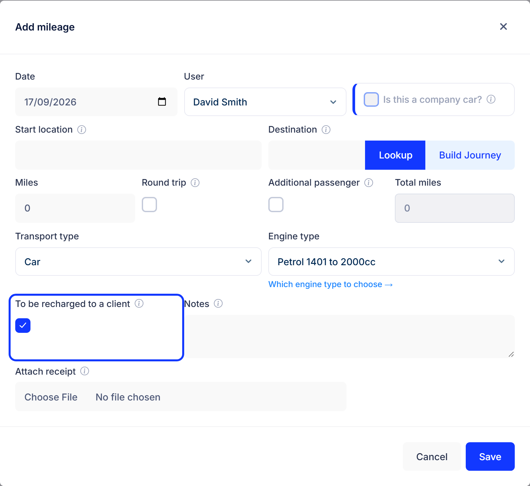Open the User dropdown showing David Smith

tap(265, 102)
